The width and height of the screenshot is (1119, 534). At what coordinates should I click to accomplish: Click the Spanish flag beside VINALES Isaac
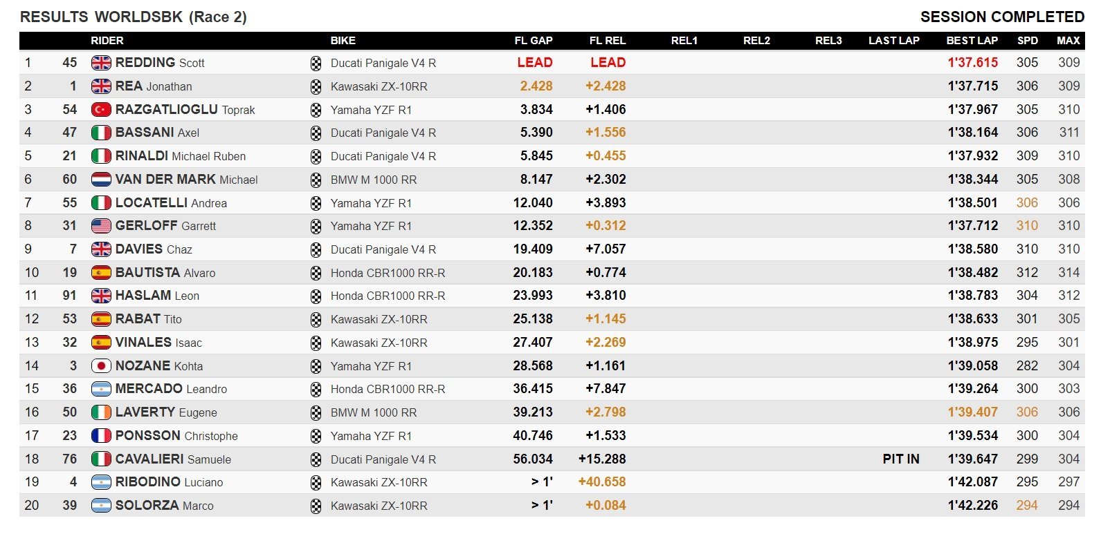click(x=101, y=343)
